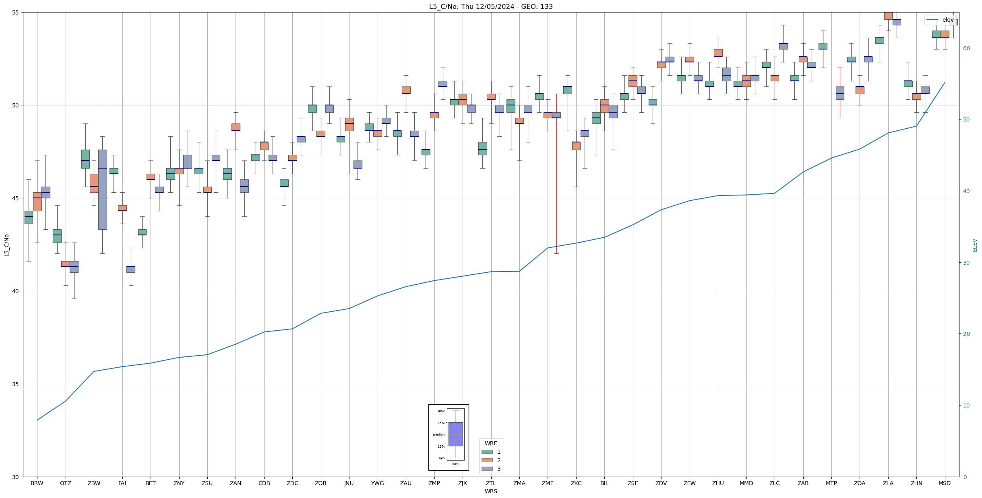This screenshot has width=982, height=498.
Task: Click the 60 tick on right ELEV axis
Action: [x=966, y=48]
